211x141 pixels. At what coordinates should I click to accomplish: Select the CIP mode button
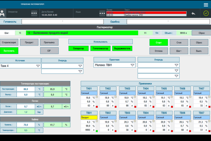point(49,51)
